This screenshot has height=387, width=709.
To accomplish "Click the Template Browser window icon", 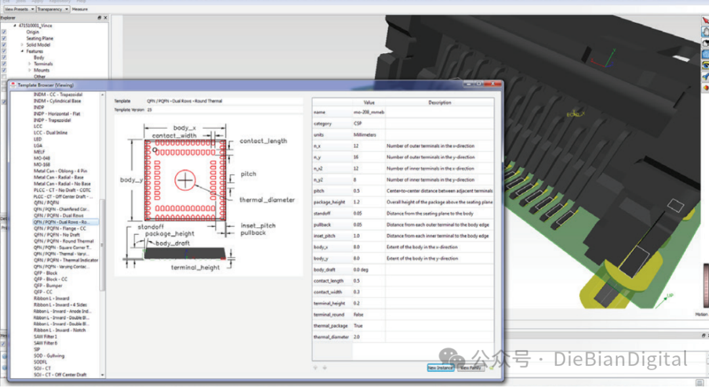I will click(13, 85).
